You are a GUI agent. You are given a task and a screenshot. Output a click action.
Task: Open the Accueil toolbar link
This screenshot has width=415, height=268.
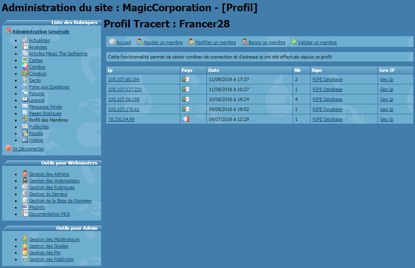124,42
